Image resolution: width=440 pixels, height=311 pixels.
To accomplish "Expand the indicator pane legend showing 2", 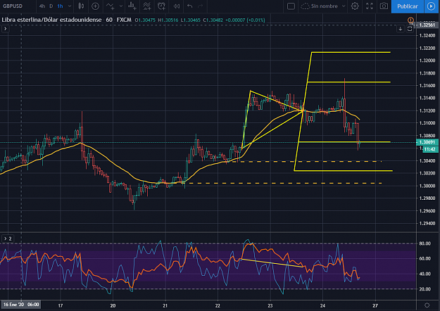I will click(7, 239).
